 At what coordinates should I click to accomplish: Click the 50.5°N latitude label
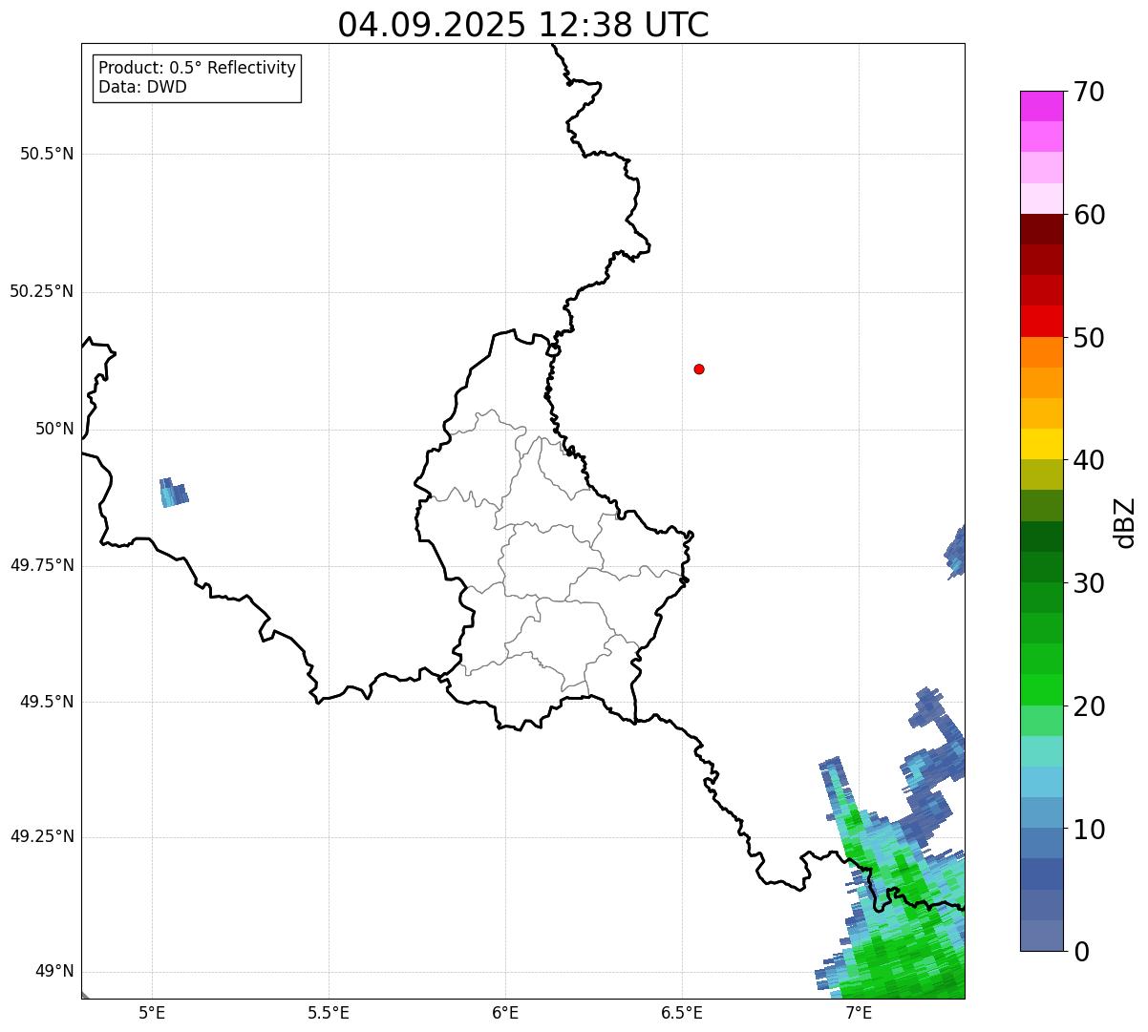[47, 154]
